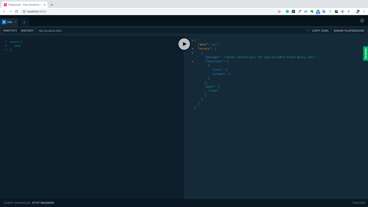Image resolution: width=368 pixels, height=207 pixels.
Task: Open the Evernote extension icon
Action: point(312,12)
